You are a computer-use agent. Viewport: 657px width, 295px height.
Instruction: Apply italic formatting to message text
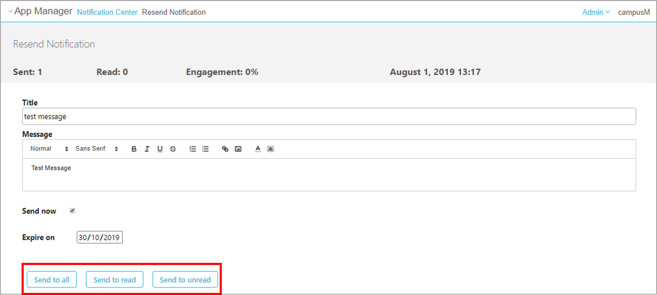coord(147,149)
